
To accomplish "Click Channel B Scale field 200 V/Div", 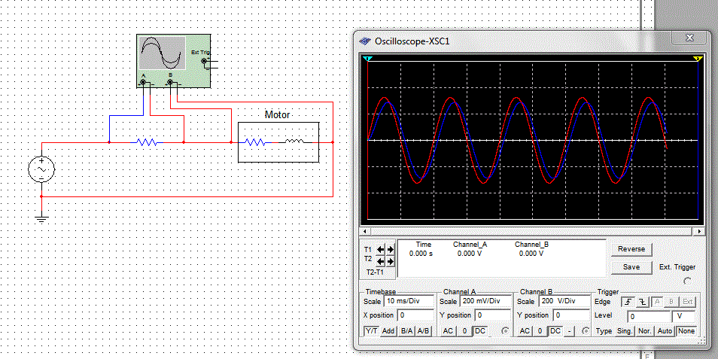I will pyautogui.click(x=563, y=301).
